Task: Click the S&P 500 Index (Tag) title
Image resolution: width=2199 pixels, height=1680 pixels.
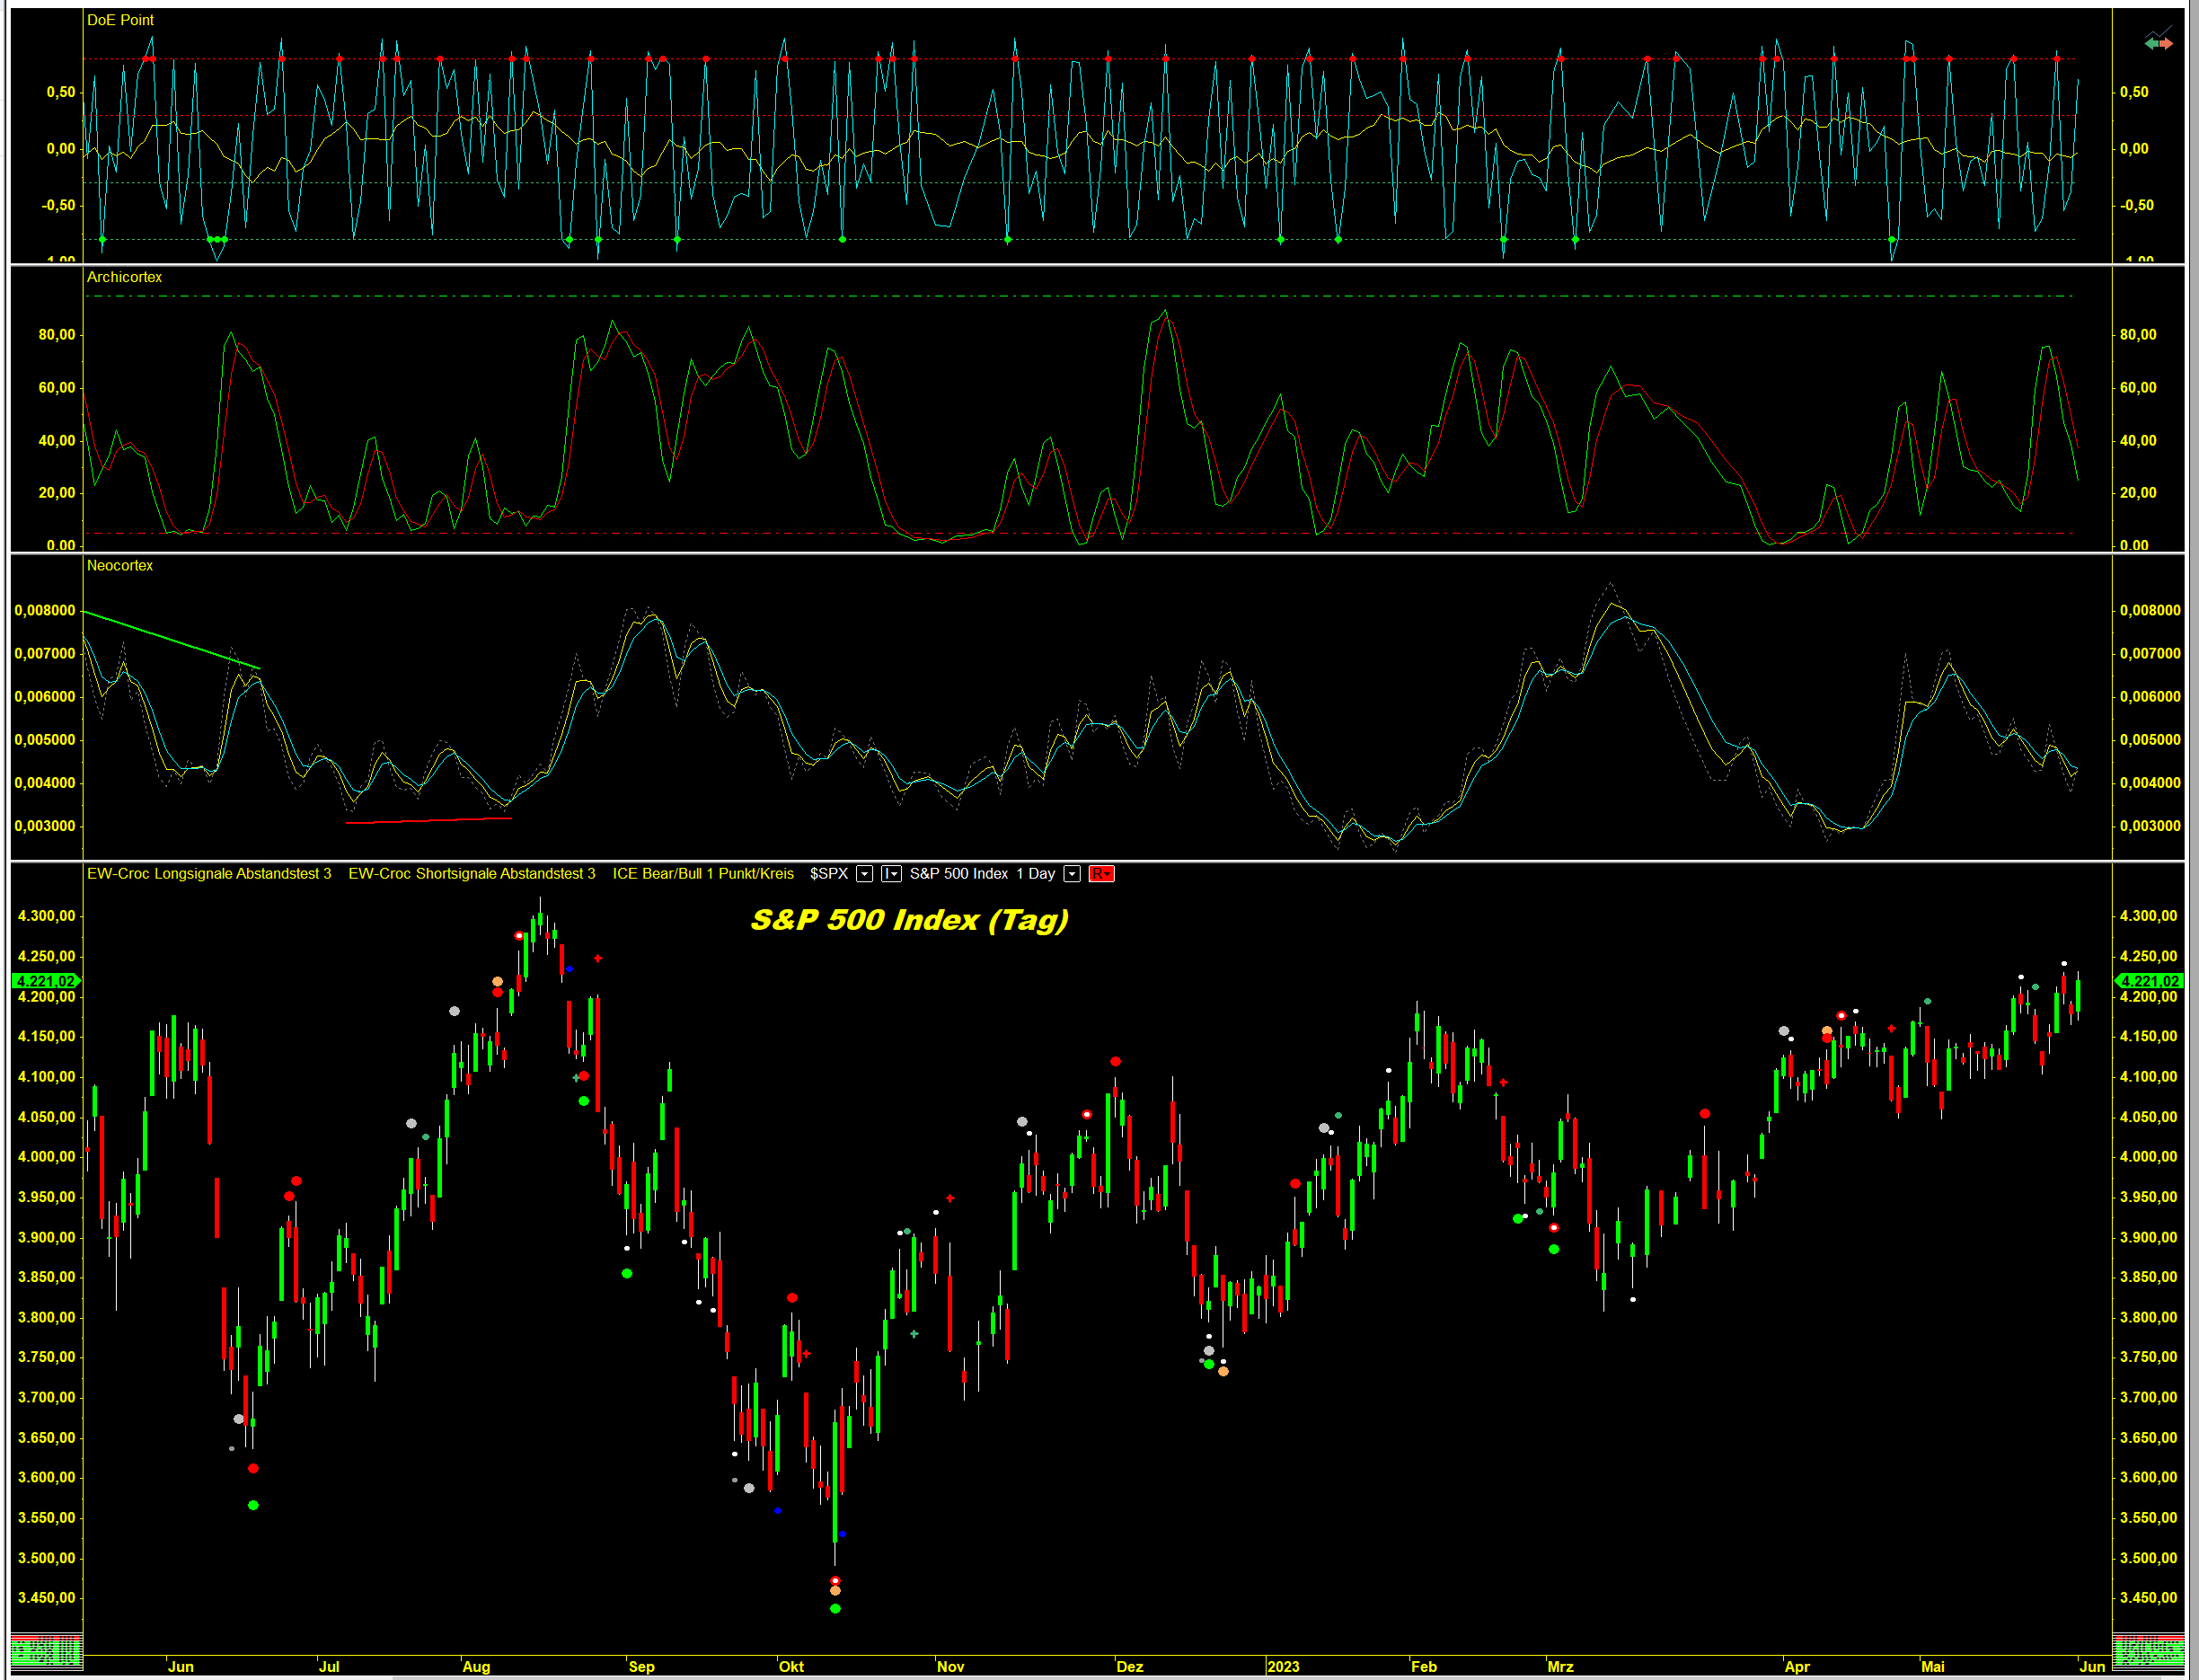Action: pyautogui.click(x=909, y=920)
